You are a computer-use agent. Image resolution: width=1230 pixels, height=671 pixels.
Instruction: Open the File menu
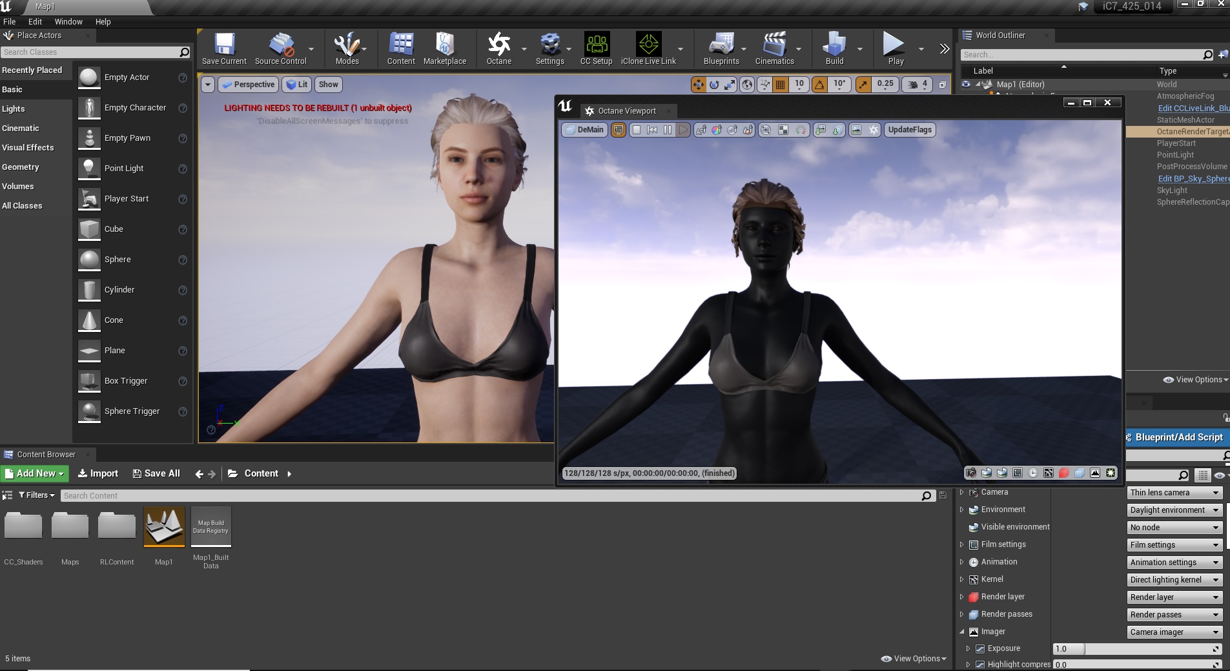tap(10, 21)
